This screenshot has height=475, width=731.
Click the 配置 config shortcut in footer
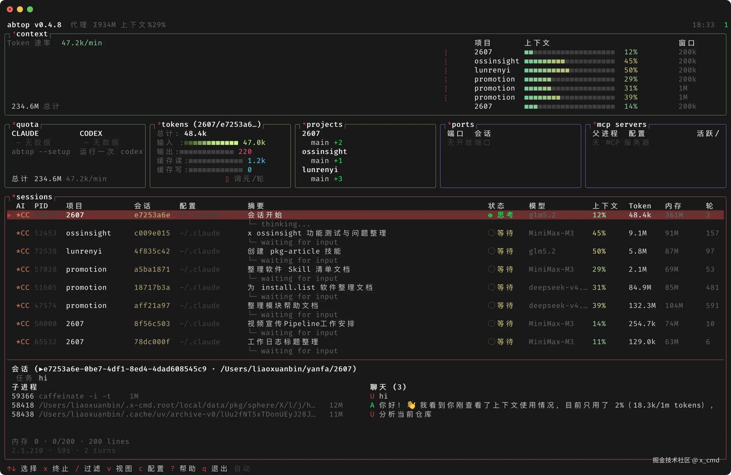tap(151, 468)
